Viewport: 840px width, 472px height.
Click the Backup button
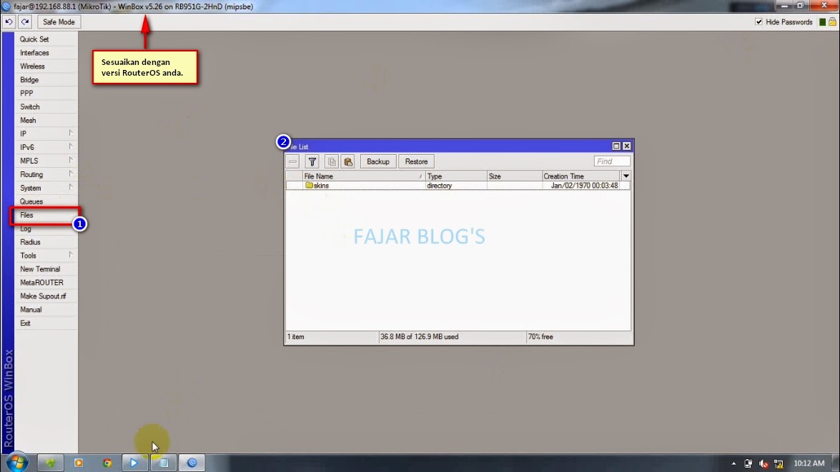tap(378, 161)
